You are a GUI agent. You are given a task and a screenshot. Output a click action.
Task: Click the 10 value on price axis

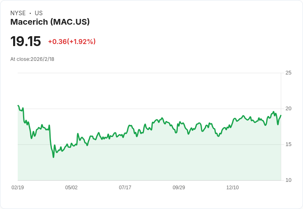[x=289, y=180]
